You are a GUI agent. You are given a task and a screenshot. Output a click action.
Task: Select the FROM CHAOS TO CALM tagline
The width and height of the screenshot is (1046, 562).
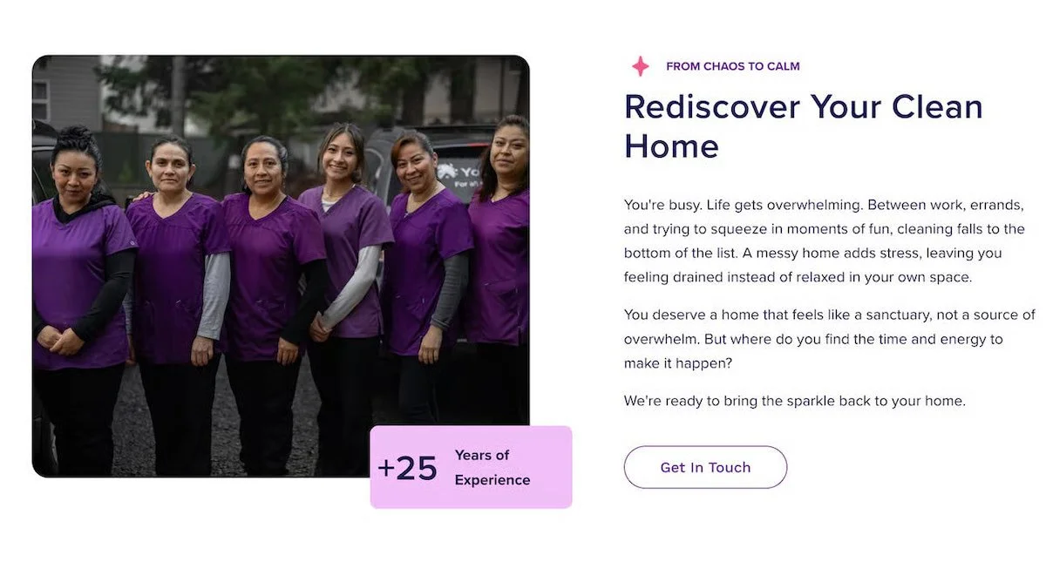coord(733,66)
